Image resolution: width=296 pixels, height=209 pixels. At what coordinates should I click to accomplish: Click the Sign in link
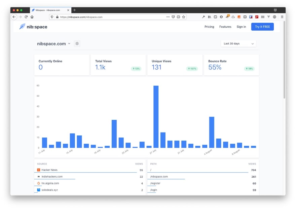point(241,27)
